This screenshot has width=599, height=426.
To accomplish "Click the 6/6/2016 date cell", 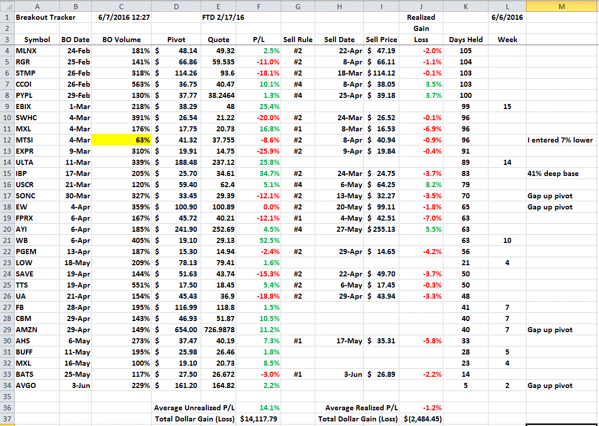I will 507,17.
